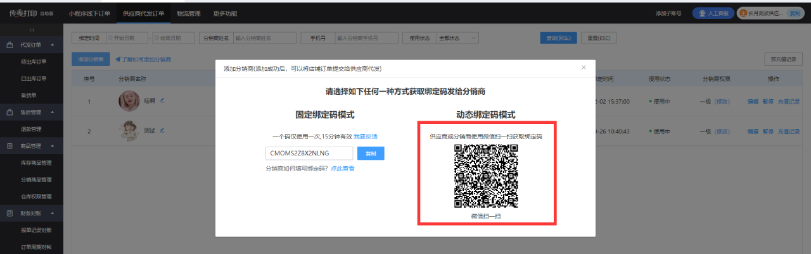Open 已出库订单 in sidebar
The image size is (811, 254).
[x=34, y=78]
